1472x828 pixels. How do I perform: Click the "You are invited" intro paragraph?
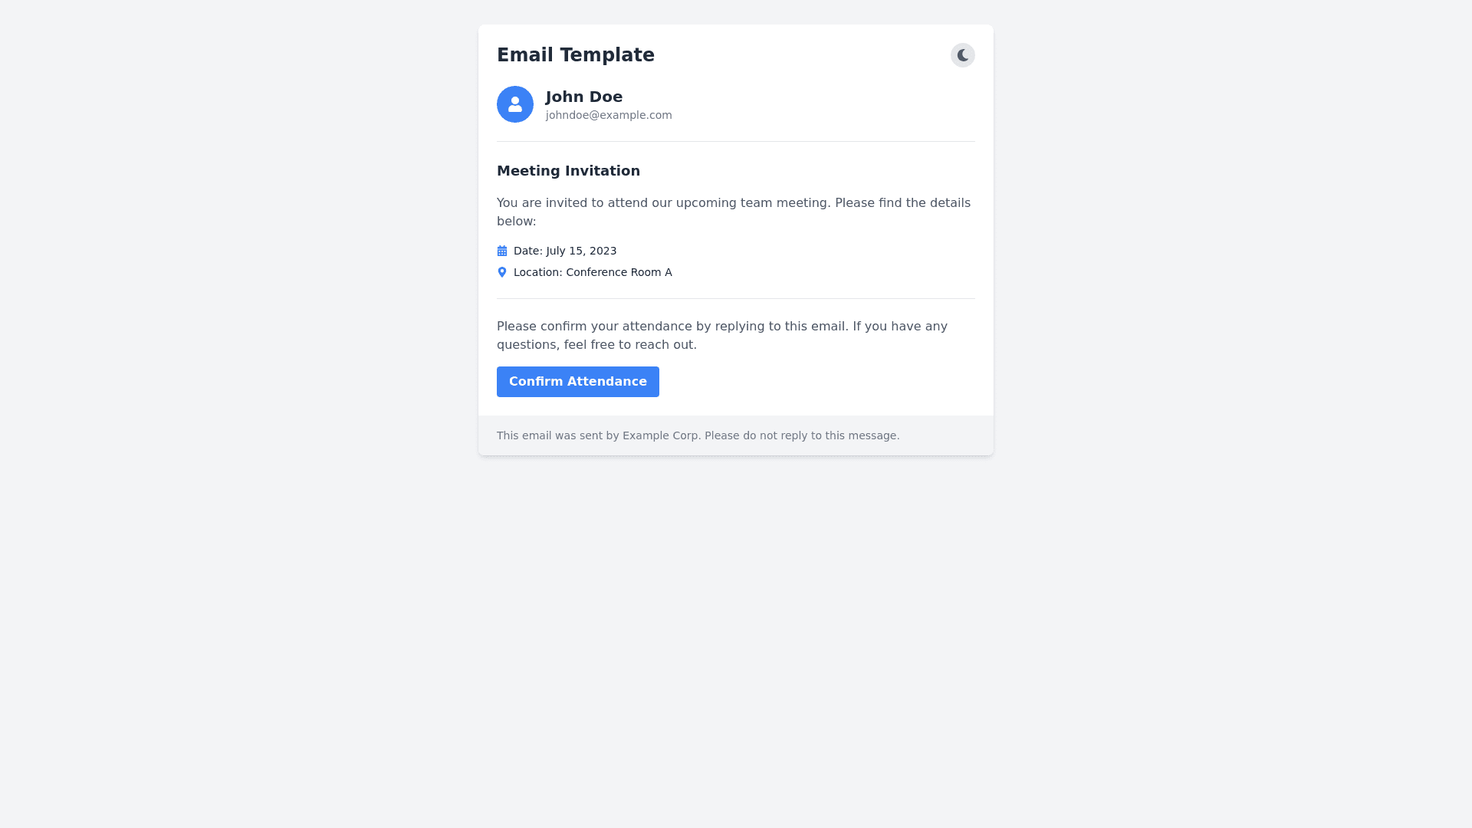click(733, 203)
